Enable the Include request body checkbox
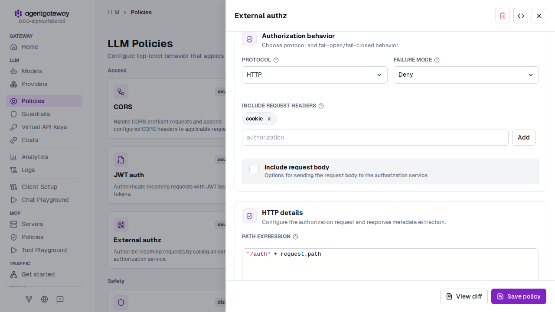The width and height of the screenshot is (555, 312). pyautogui.click(x=254, y=169)
